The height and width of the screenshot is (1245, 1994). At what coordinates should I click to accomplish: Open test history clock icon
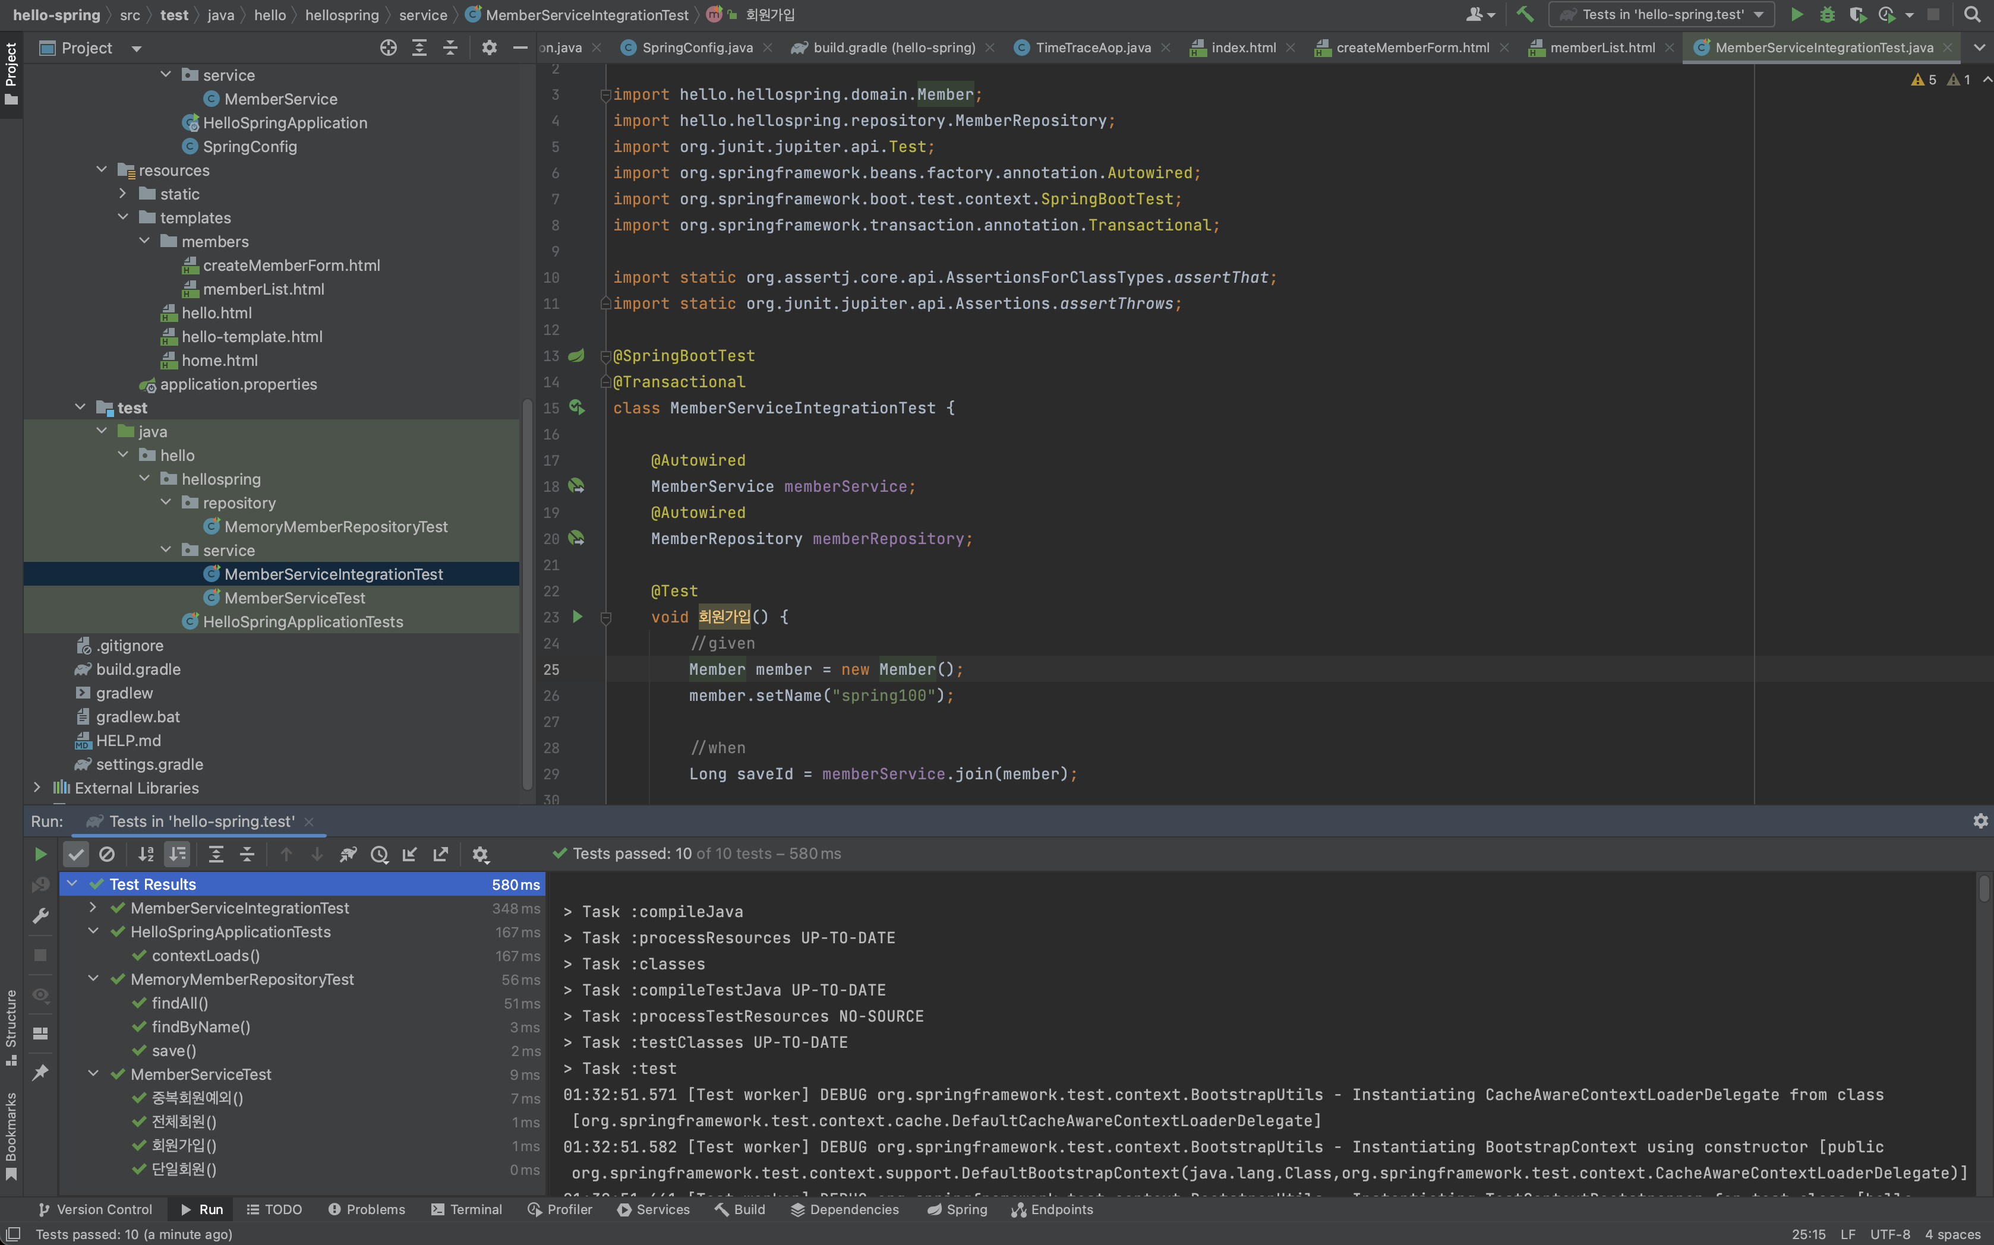click(379, 854)
